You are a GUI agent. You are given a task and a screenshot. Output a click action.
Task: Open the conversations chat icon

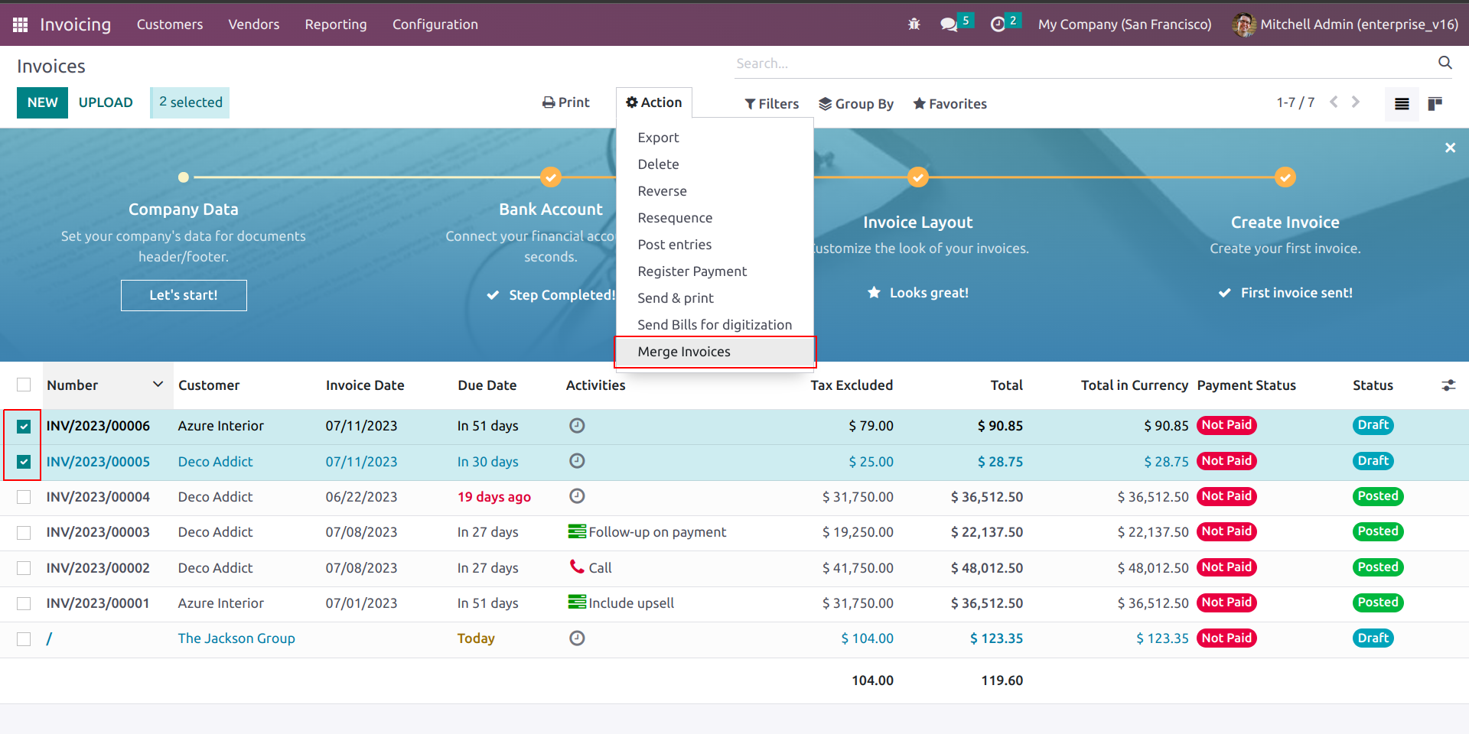[949, 24]
